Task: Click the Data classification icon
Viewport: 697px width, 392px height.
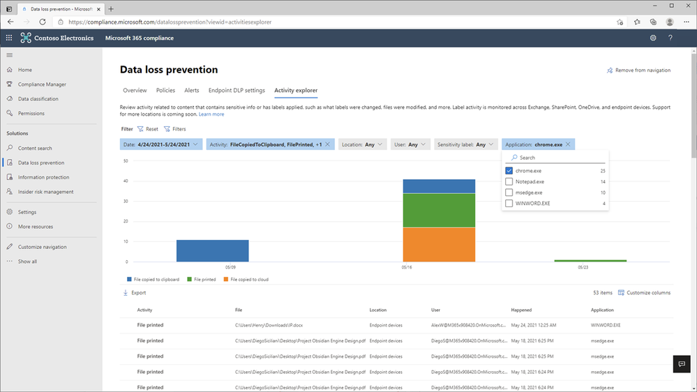Action: point(10,98)
